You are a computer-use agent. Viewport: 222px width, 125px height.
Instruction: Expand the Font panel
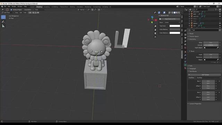[190, 66]
